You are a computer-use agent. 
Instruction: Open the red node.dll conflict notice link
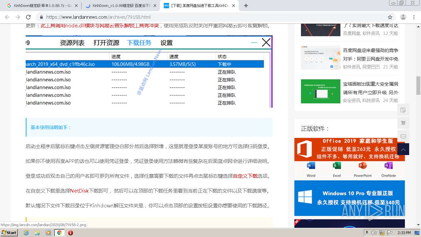pos(100,25)
